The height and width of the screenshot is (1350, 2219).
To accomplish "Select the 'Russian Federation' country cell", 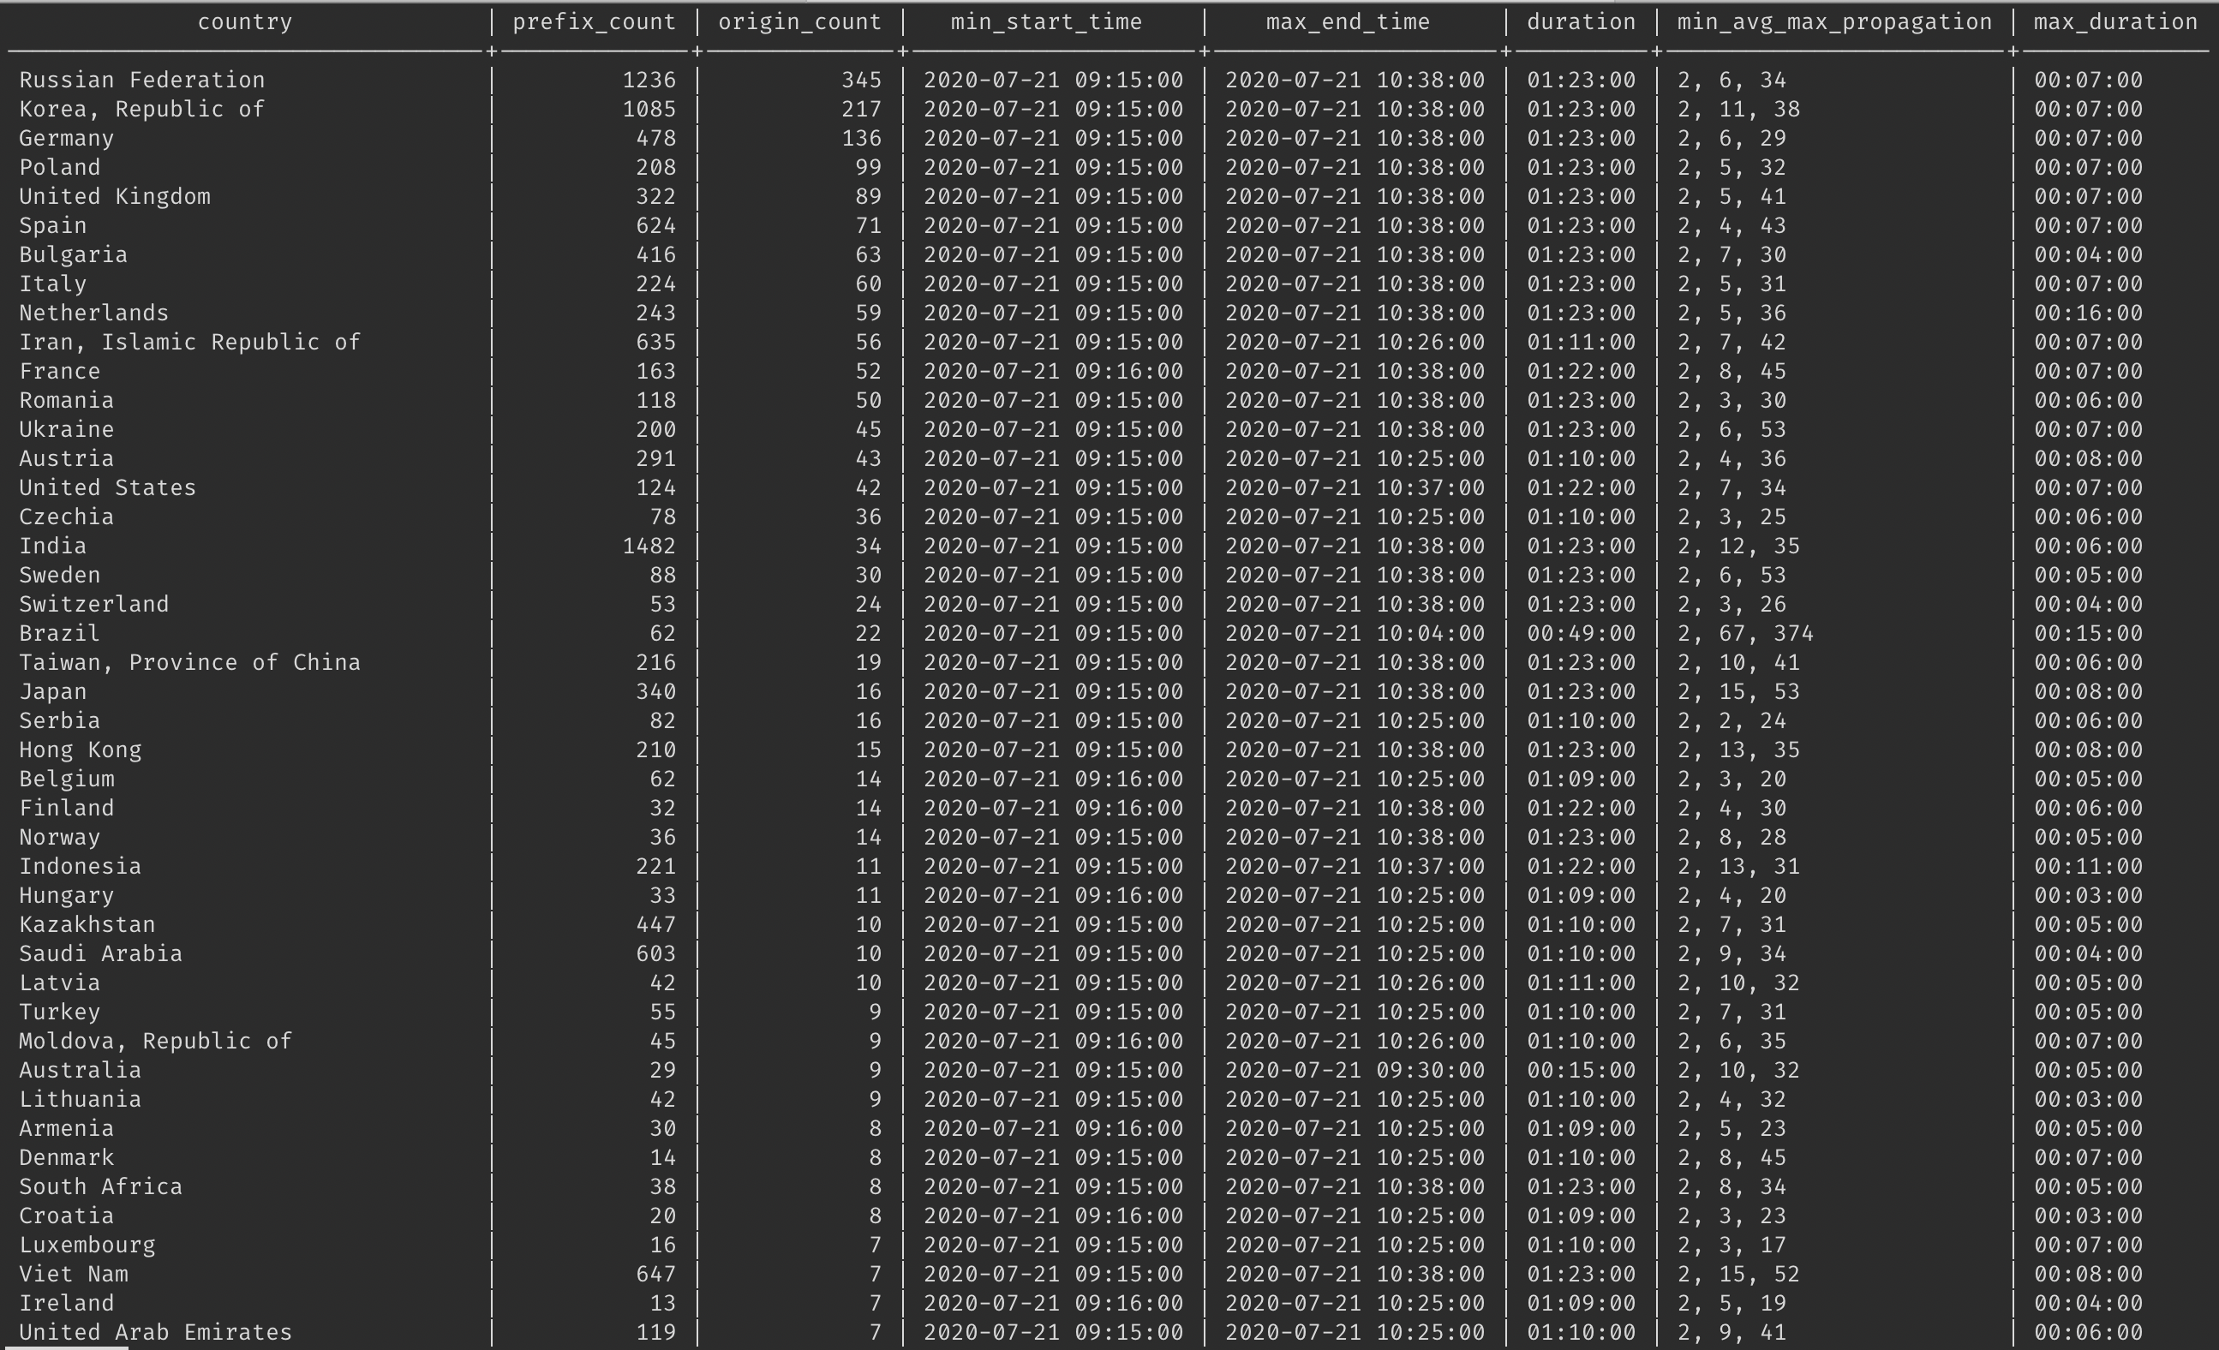I will click(142, 81).
